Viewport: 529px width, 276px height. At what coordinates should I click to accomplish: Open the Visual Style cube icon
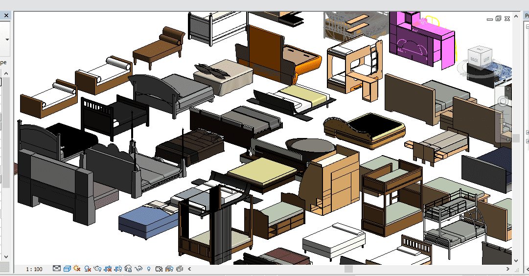pos(67,269)
